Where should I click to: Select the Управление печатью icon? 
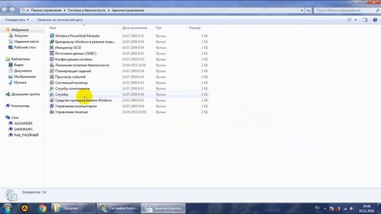click(52, 112)
